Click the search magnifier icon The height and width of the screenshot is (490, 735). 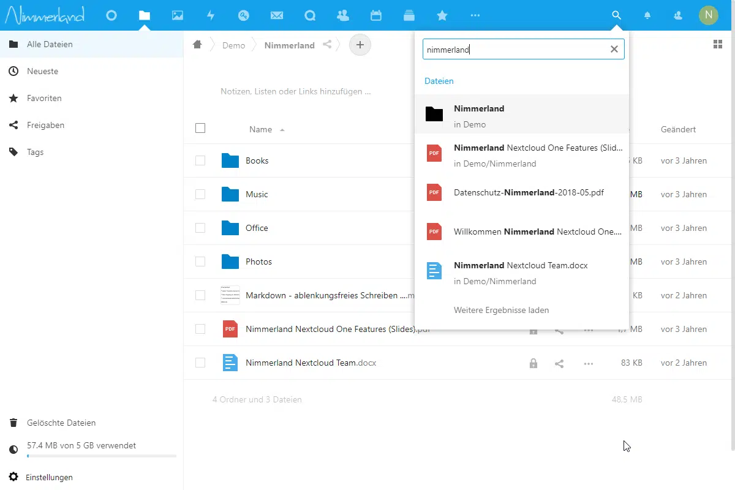coord(617,15)
